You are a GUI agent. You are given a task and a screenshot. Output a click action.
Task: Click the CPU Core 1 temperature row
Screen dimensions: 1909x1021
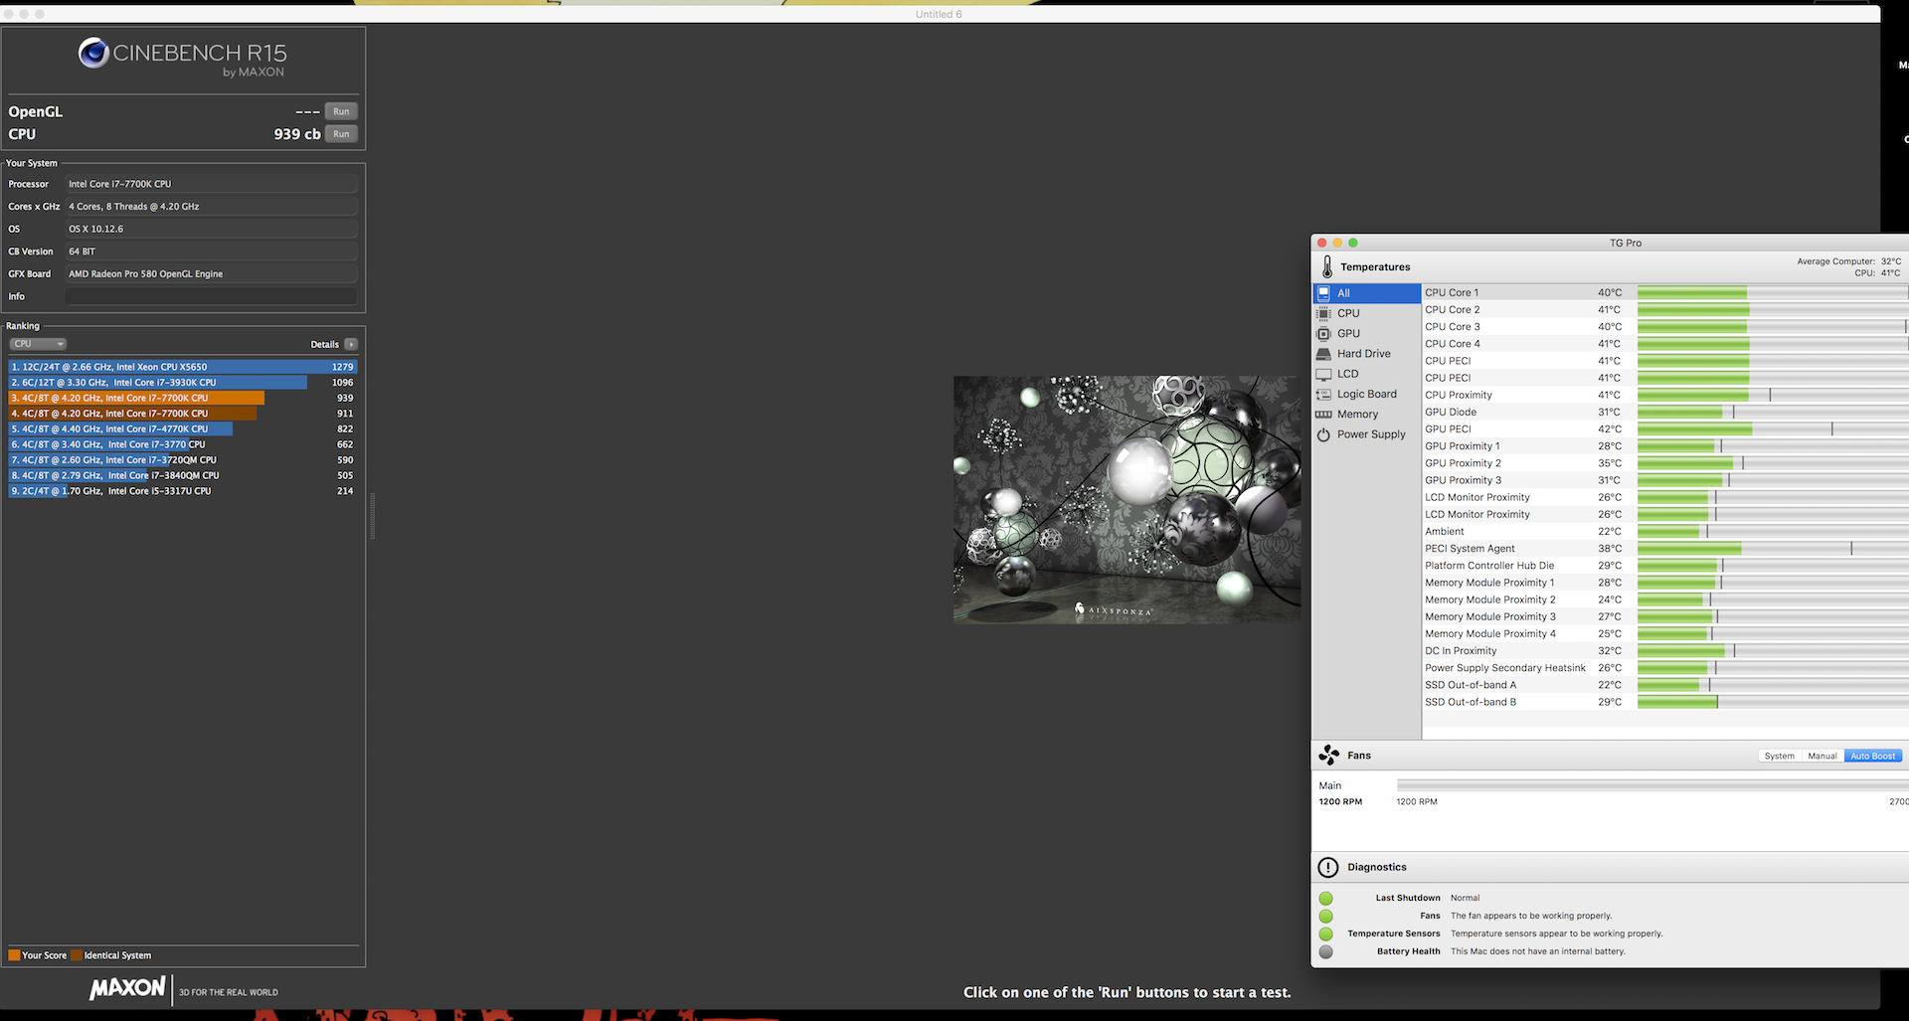tap(1665, 292)
